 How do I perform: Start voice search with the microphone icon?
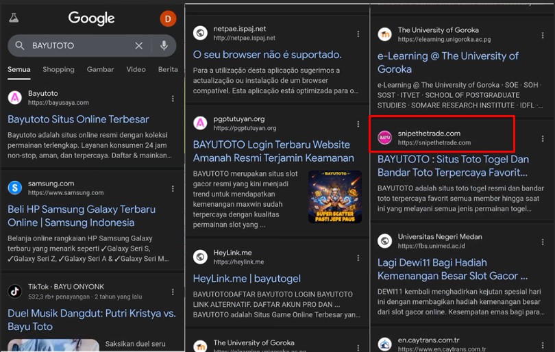(x=164, y=45)
